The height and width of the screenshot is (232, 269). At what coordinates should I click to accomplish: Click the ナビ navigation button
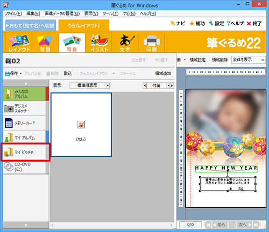(178, 24)
